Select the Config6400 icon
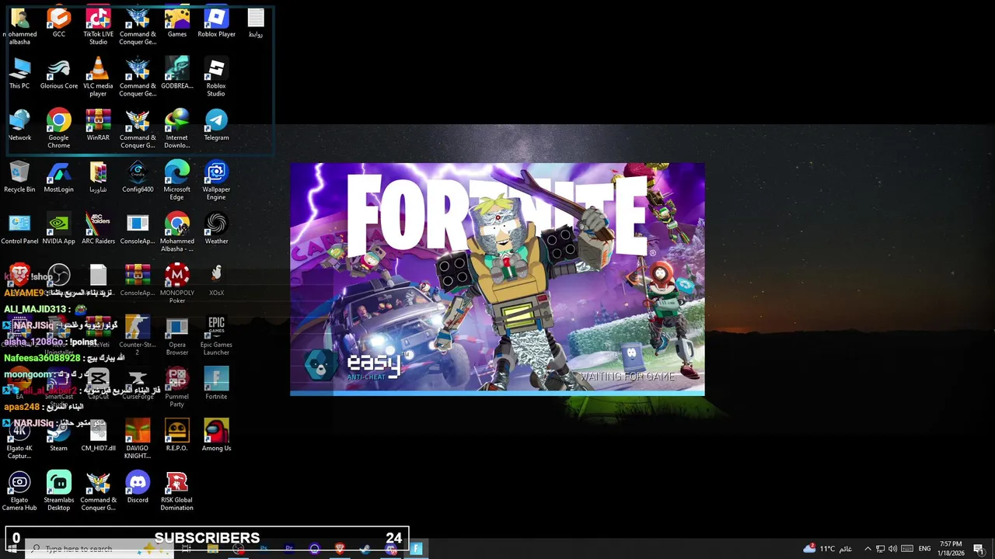 pos(138,178)
